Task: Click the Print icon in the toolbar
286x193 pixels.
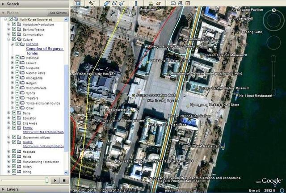Action: point(180,3)
